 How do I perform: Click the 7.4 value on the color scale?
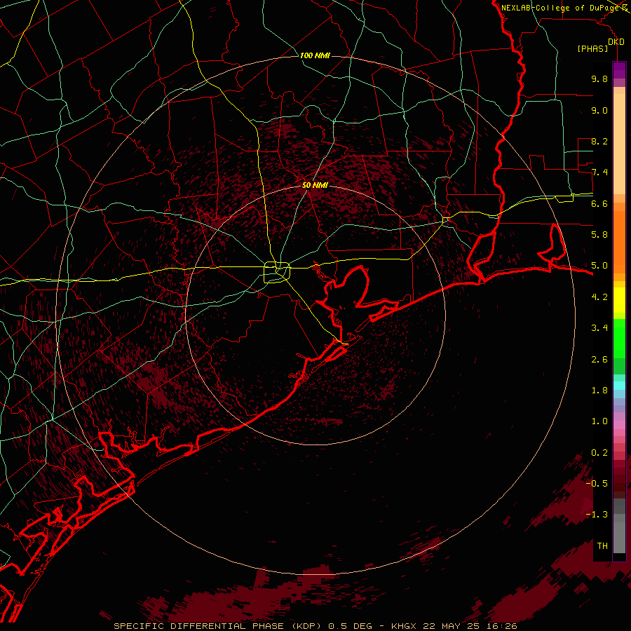pos(599,172)
